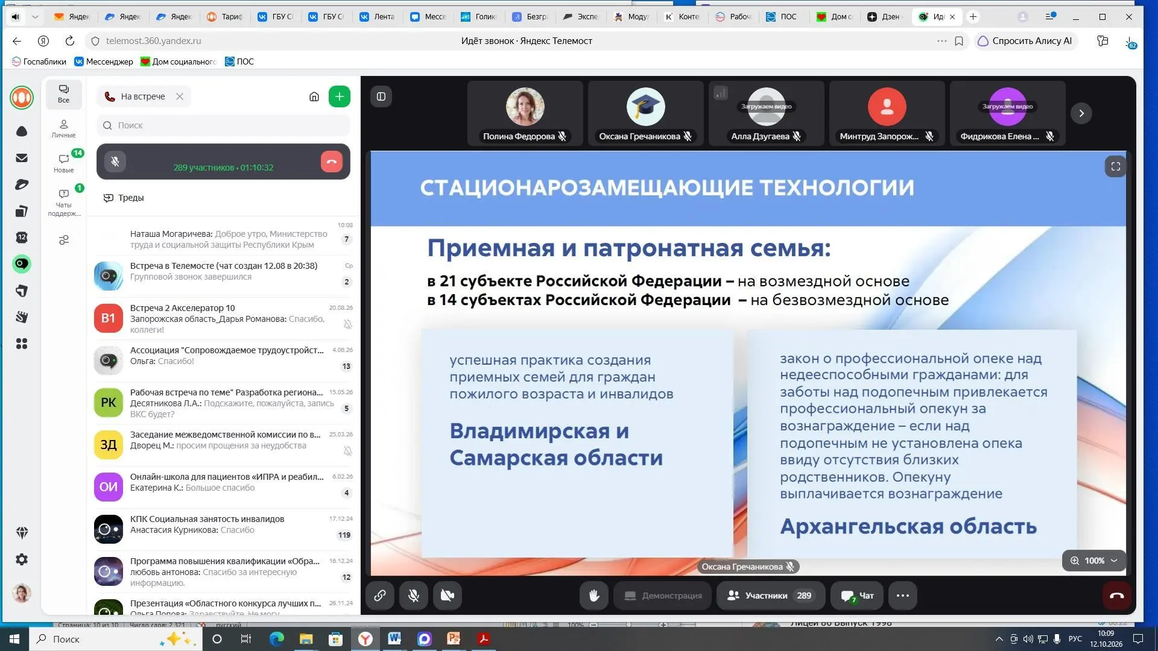Toggle microphone in bottom call toolbar

pos(414,596)
